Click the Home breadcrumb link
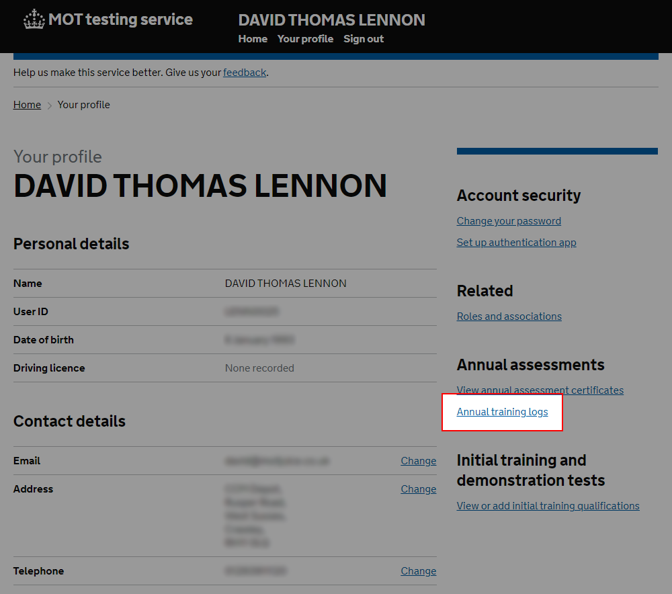The image size is (672, 594). [x=27, y=105]
